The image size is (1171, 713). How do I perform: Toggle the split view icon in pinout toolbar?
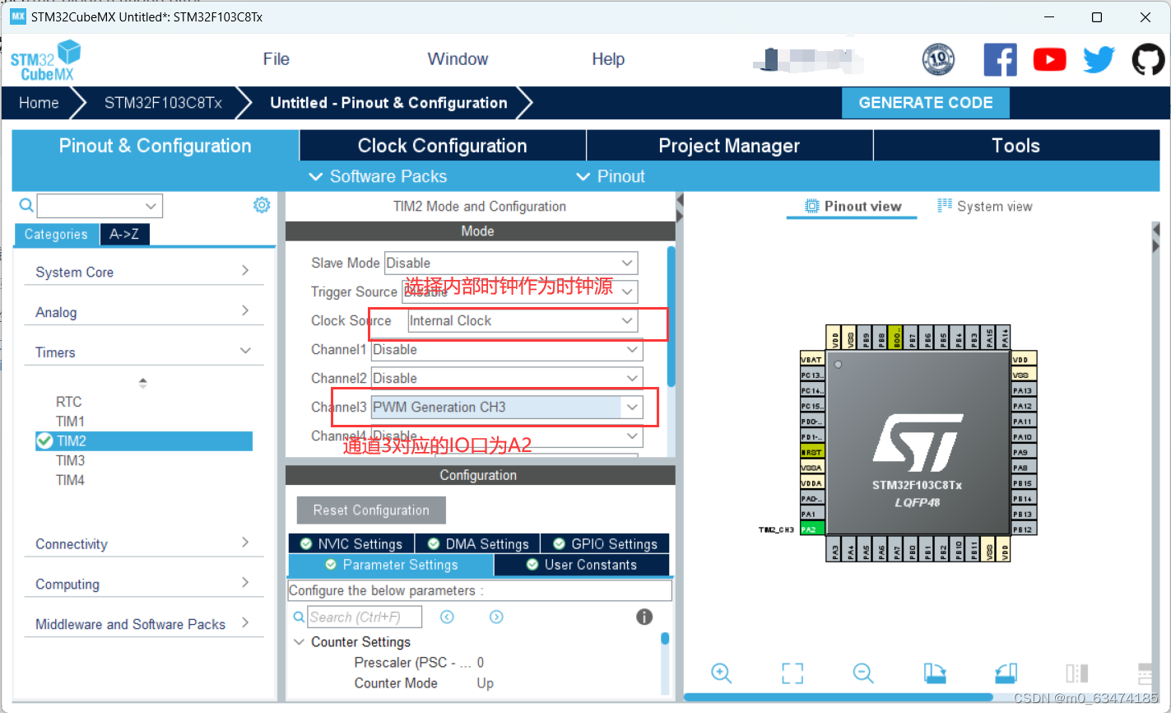click(x=1076, y=673)
